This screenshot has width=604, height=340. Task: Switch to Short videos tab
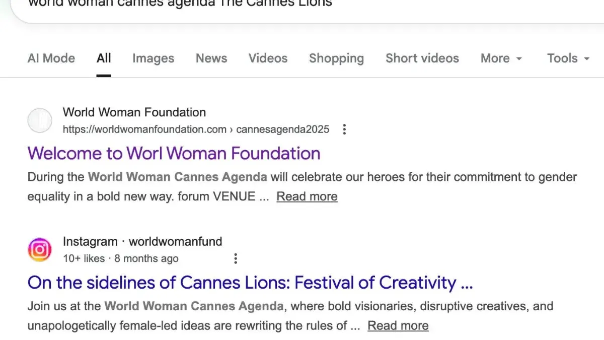[x=422, y=58]
